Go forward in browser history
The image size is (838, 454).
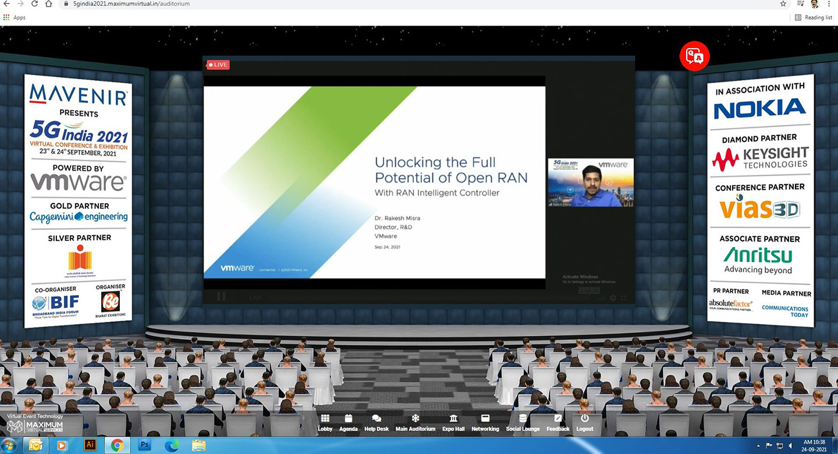click(20, 3)
